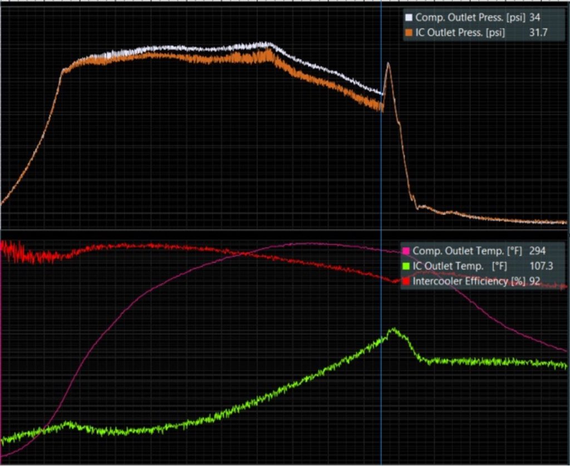Click the divider between upper and lower graphs
This screenshot has width=570, height=467.
click(x=285, y=229)
